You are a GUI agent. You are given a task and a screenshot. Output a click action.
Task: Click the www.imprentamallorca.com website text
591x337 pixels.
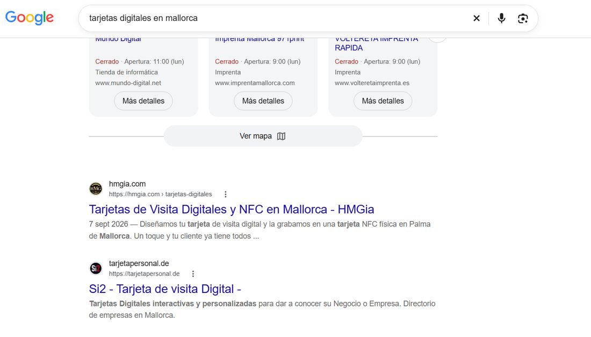[x=255, y=83]
